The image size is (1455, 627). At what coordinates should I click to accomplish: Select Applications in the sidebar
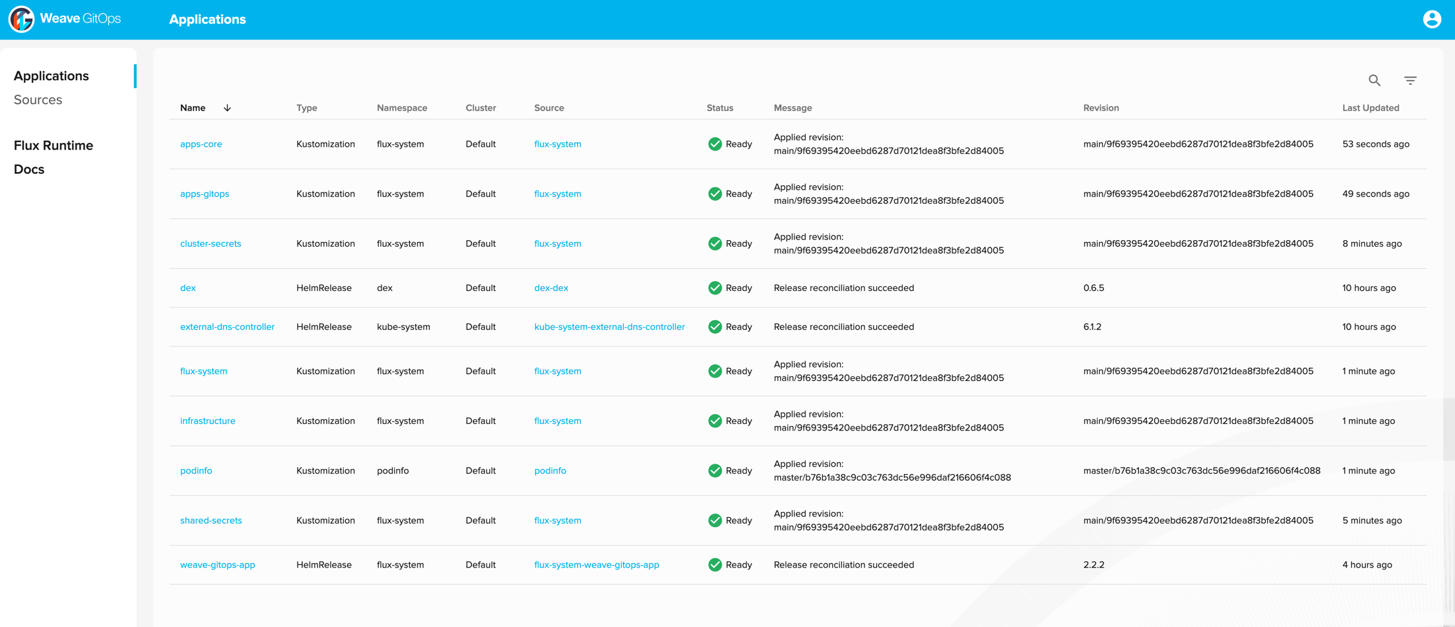51,76
